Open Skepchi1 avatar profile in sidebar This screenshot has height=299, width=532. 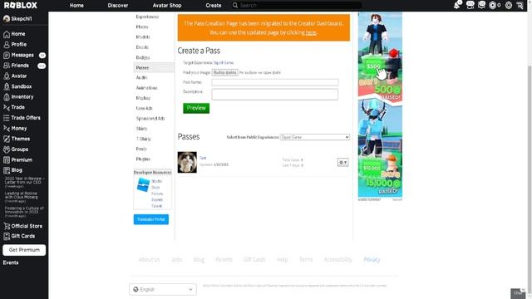17,18
